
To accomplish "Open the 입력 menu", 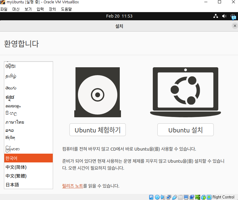I will (x=40, y=9).
